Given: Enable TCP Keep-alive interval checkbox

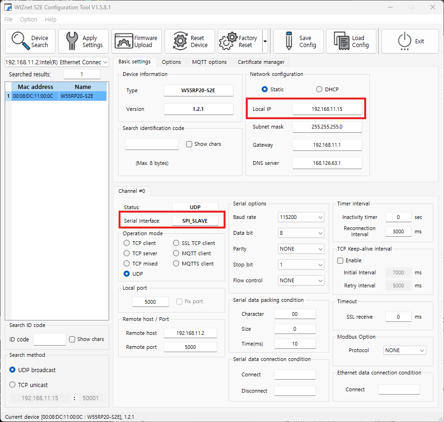Looking at the screenshot, I should [x=340, y=260].
